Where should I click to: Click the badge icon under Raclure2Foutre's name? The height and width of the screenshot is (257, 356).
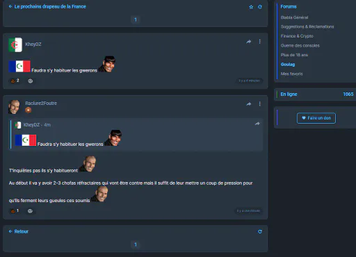pyautogui.click(x=28, y=110)
